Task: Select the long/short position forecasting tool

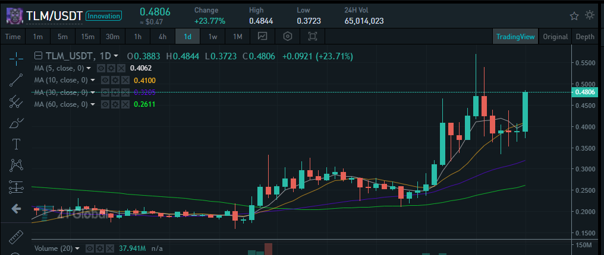Action: (16, 187)
